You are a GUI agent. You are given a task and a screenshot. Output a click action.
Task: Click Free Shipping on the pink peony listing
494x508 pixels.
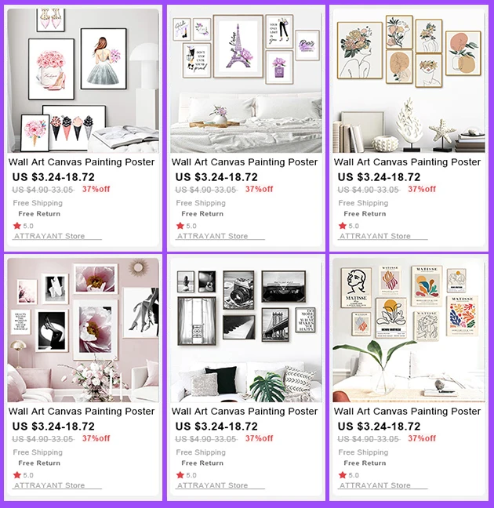pos(38,452)
